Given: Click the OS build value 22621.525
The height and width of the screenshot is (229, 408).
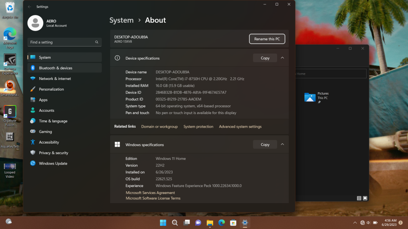Looking at the screenshot, I should tap(164, 179).
